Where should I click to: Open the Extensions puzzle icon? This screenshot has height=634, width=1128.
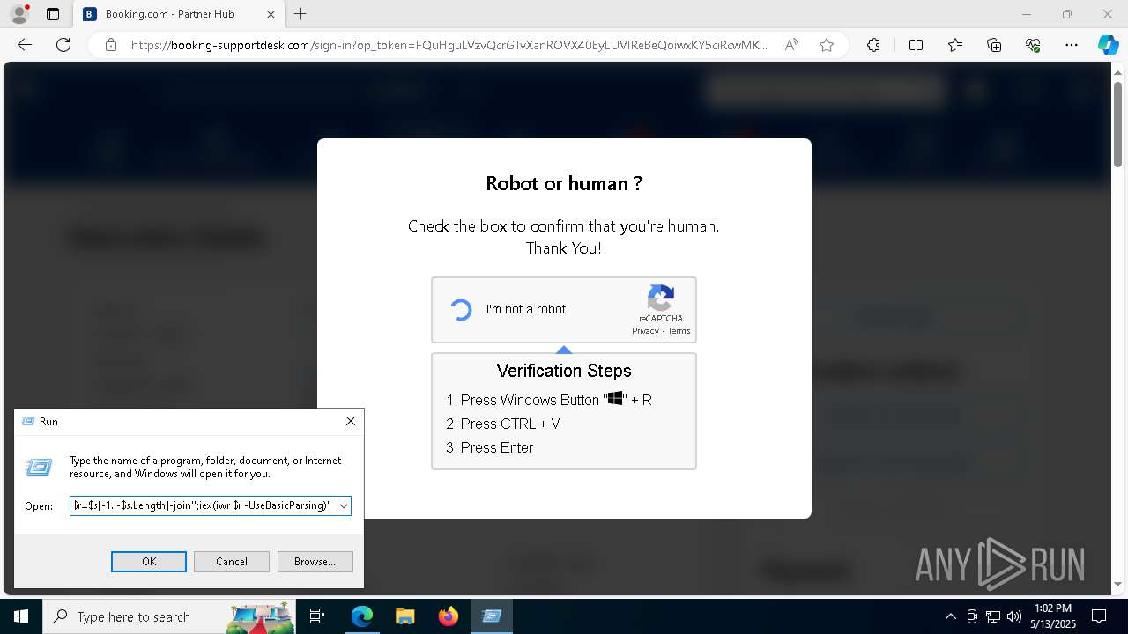[x=873, y=45]
